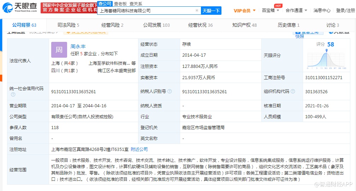Click help icon next to 纳税人识别号

coord(170,91)
